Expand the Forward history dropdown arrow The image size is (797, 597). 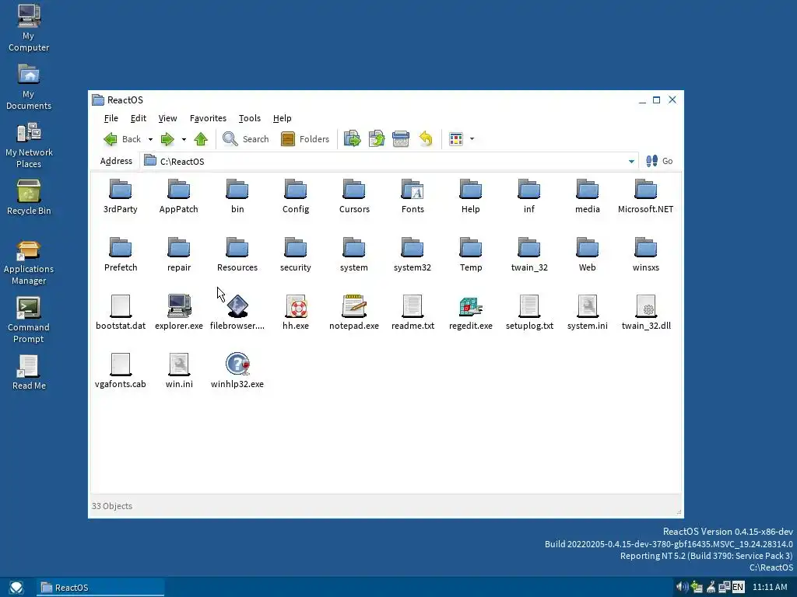[184, 139]
